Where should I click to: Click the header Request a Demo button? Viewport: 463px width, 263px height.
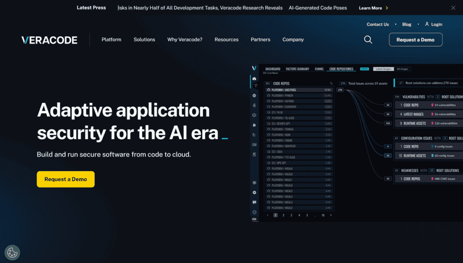[416, 40]
